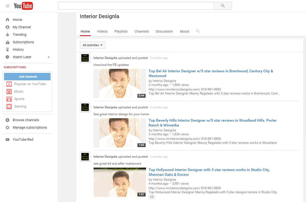Screen dimensions: 306x202
Task: Click the History hourglass icon
Action: pyautogui.click(x=7, y=50)
